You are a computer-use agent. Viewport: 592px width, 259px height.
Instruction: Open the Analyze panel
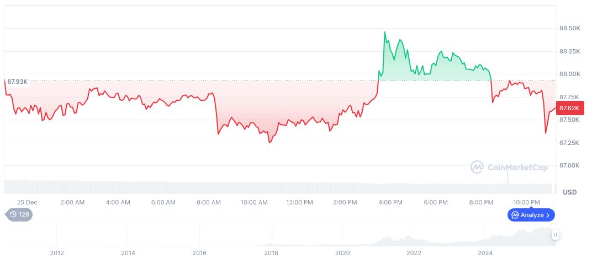(531, 215)
